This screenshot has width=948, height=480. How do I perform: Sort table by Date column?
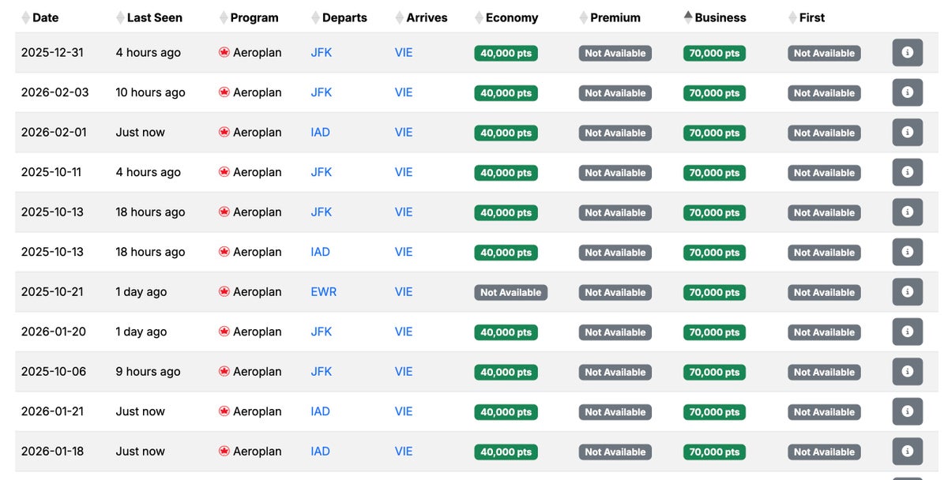pyautogui.click(x=44, y=17)
